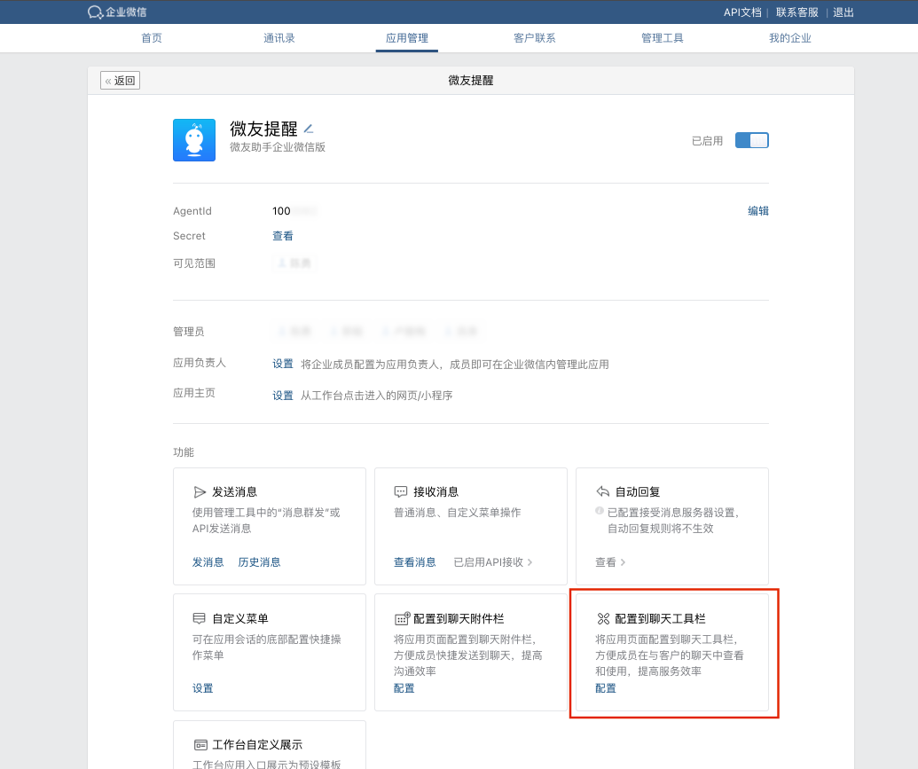The width and height of the screenshot is (918, 769).
Task: Click the 工作台自定义展示 icon
Action: (x=200, y=745)
